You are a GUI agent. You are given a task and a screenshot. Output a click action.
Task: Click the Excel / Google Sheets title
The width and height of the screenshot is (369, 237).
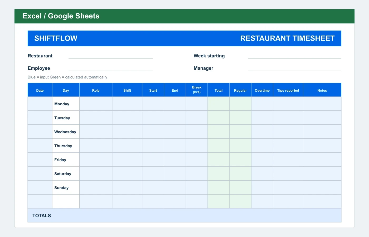[61, 16]
